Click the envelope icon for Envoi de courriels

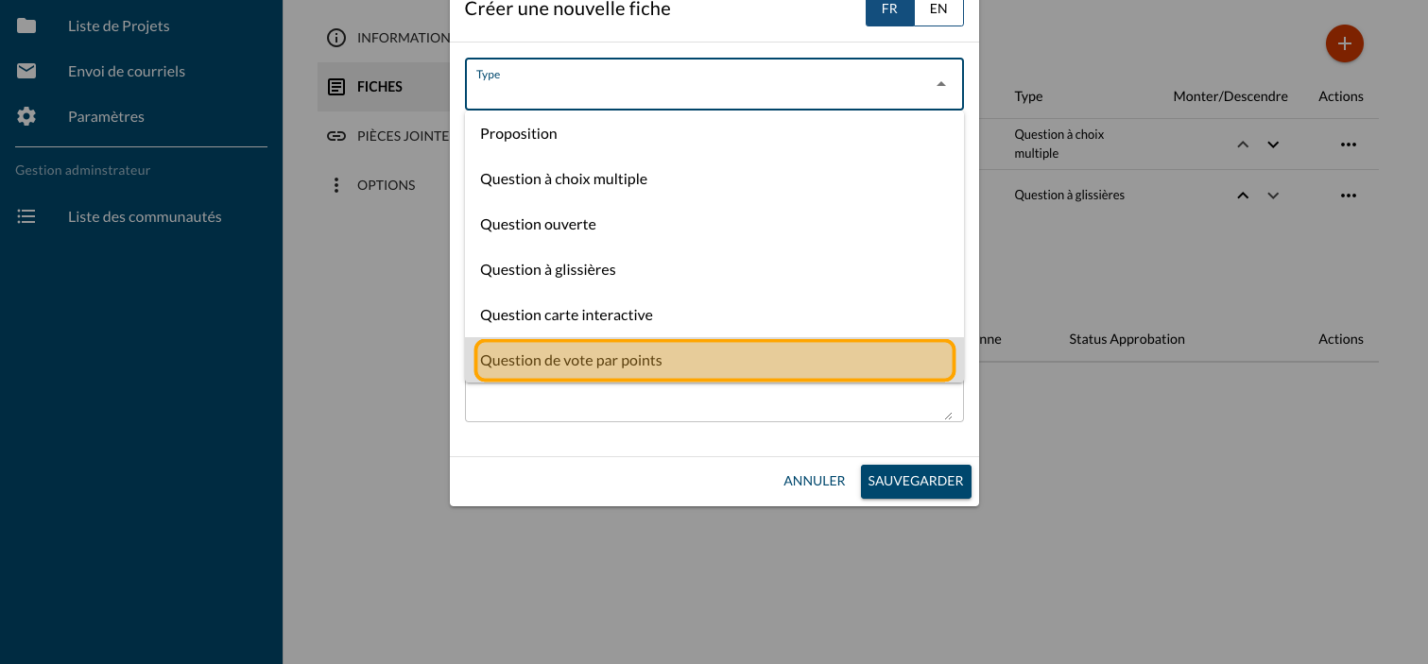26,71
